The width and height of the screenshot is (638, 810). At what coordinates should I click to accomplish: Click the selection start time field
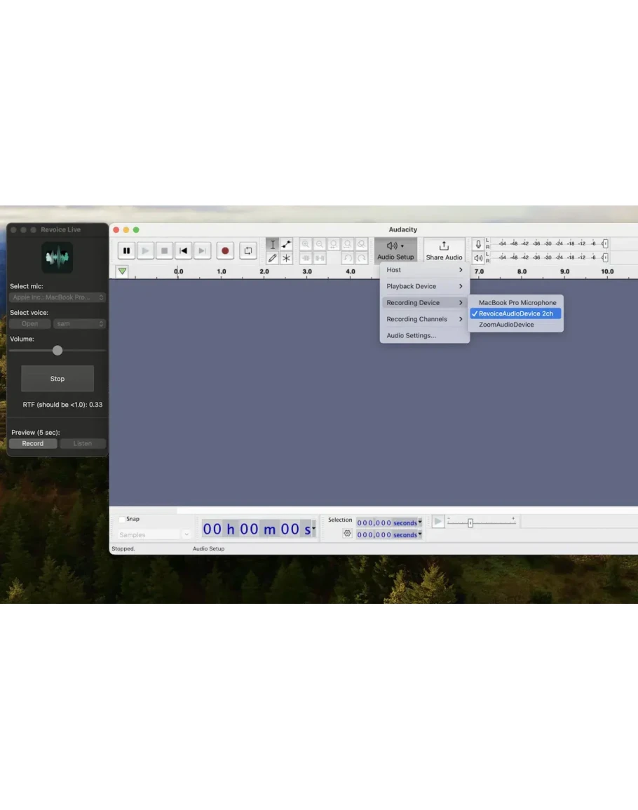[386, 522]
